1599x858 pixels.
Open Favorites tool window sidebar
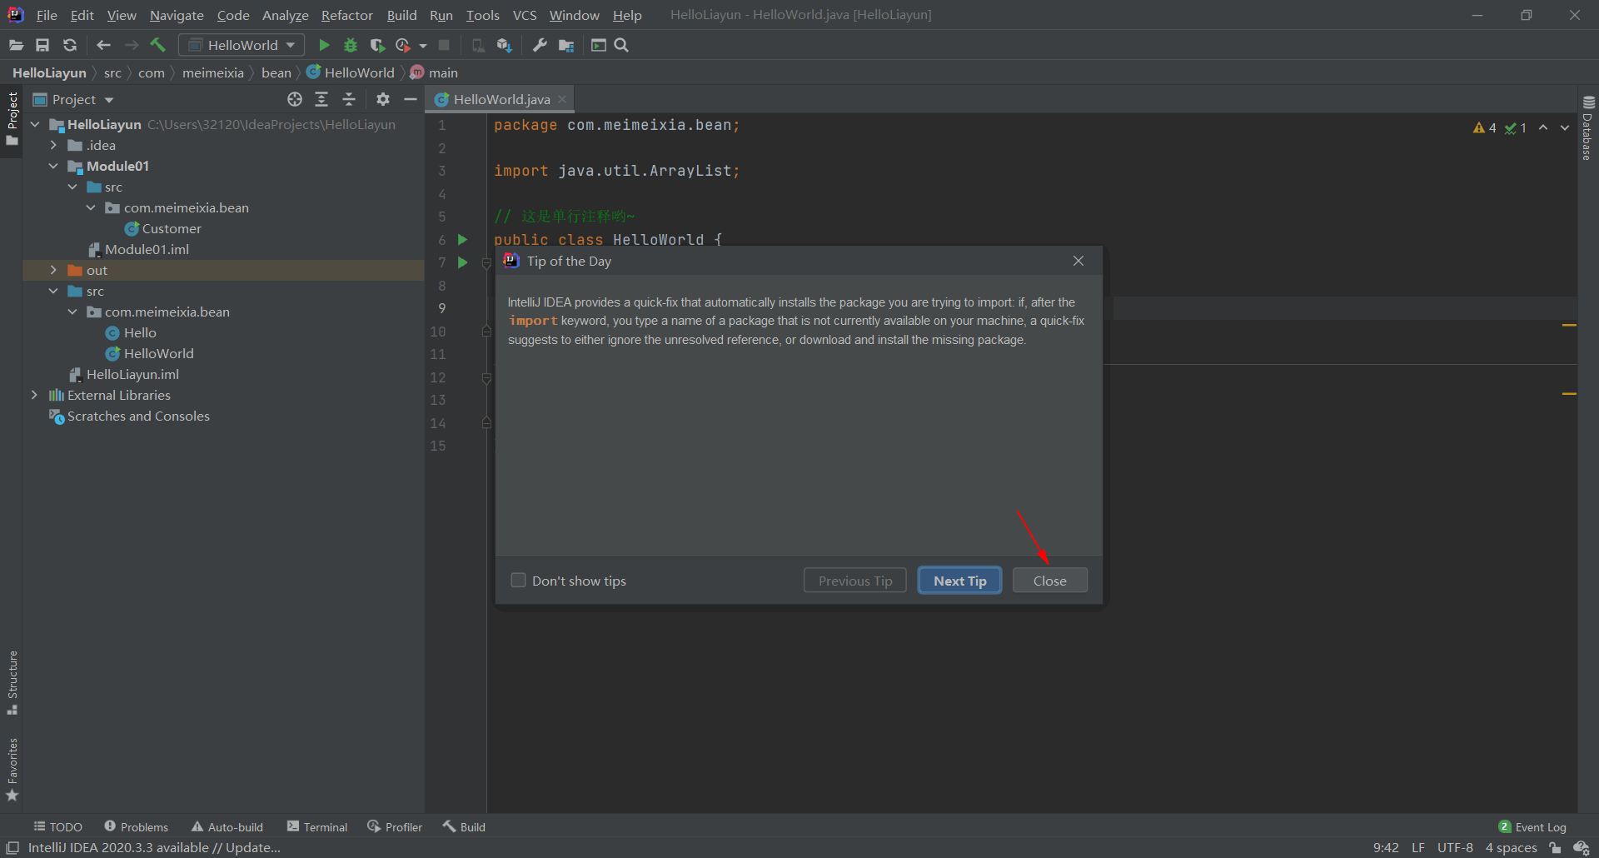click(12, 770)
